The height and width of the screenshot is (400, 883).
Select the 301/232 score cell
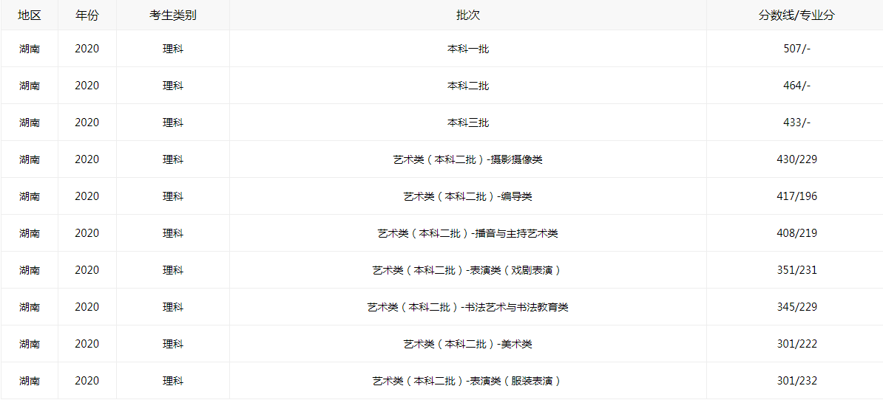point(796,381)
